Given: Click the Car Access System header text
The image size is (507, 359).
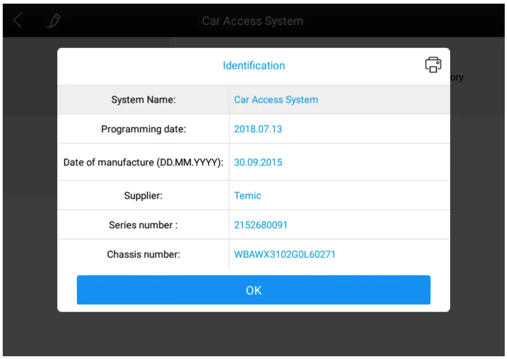Looking at the screenshot, I should click(x=253, y=20).
